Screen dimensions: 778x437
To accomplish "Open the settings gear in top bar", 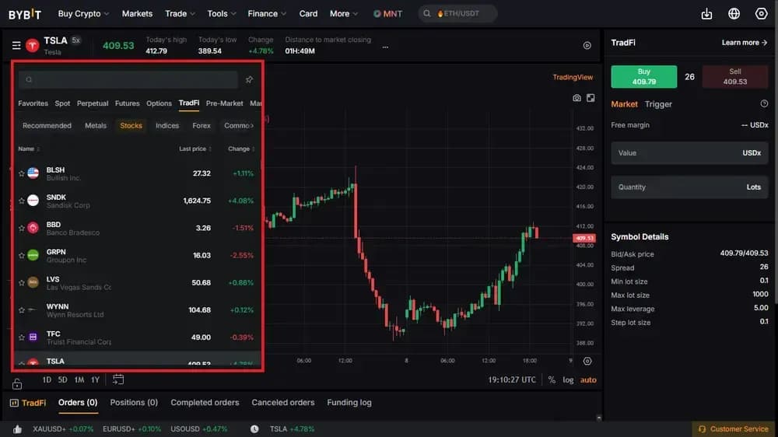I will (x=761, y=14).
